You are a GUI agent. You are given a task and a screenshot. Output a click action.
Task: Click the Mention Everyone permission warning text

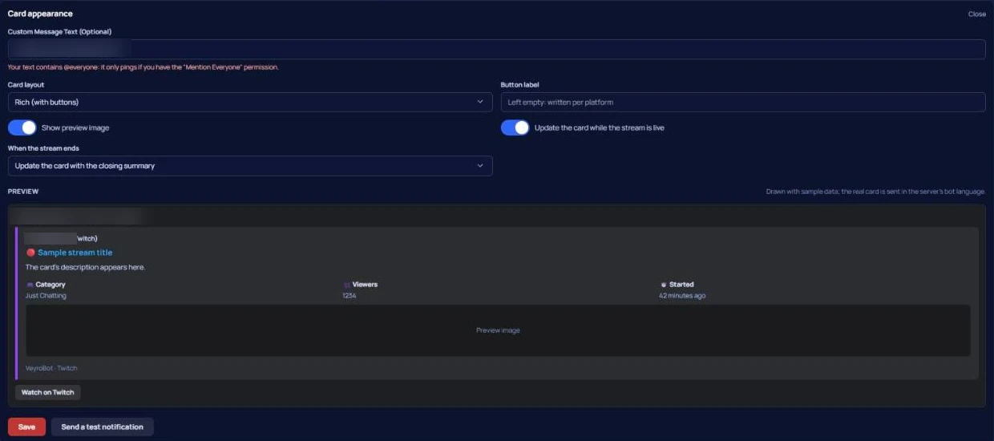pyautogui.click(x=143, y=67)
